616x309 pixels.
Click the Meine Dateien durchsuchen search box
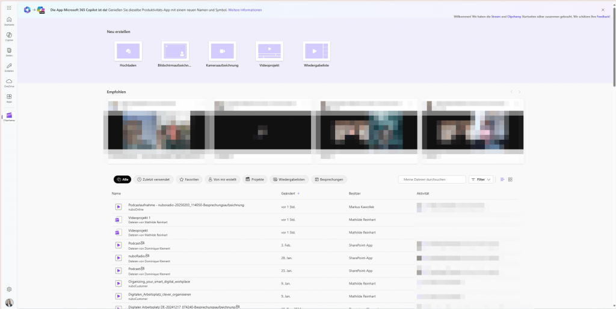(x=432, y=179)
